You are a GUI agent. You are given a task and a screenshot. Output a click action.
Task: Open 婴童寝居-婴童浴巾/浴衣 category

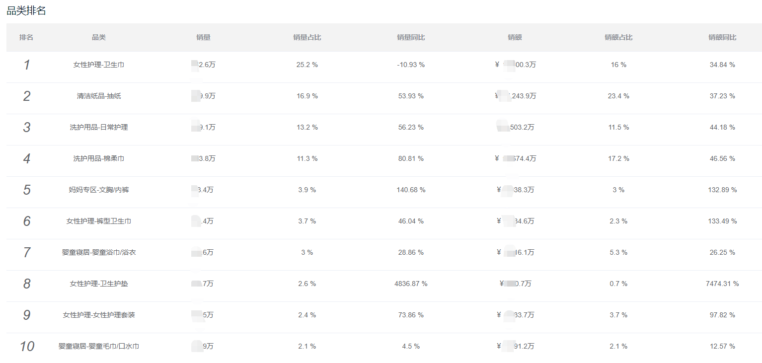point(99,252)
